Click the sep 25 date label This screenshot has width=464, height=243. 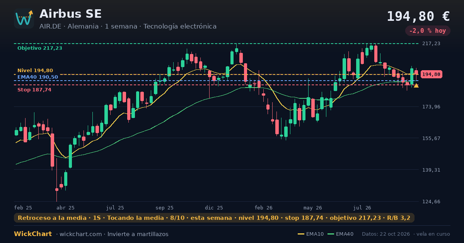coord(165,208)
